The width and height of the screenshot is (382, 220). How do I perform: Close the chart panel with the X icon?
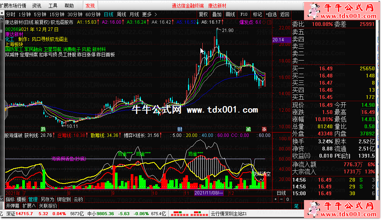pos(2,13)
